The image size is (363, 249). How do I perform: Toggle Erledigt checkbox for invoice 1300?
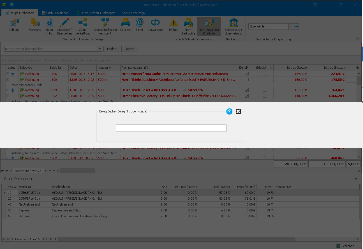pos(264,80)
